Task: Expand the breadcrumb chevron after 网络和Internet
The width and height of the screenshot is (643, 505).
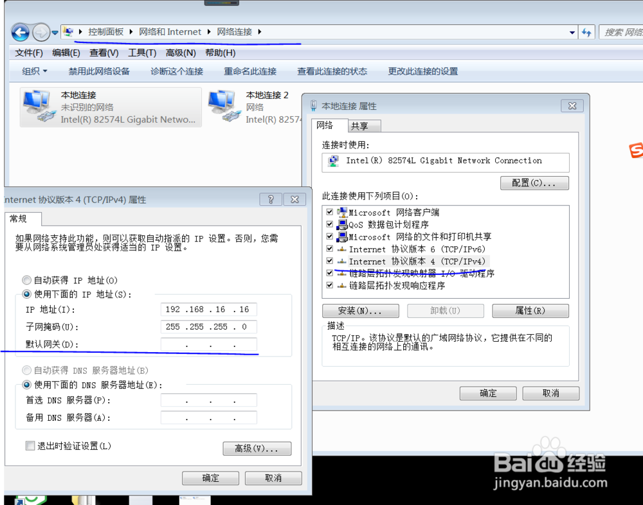Action: click(x=209, y=31)
